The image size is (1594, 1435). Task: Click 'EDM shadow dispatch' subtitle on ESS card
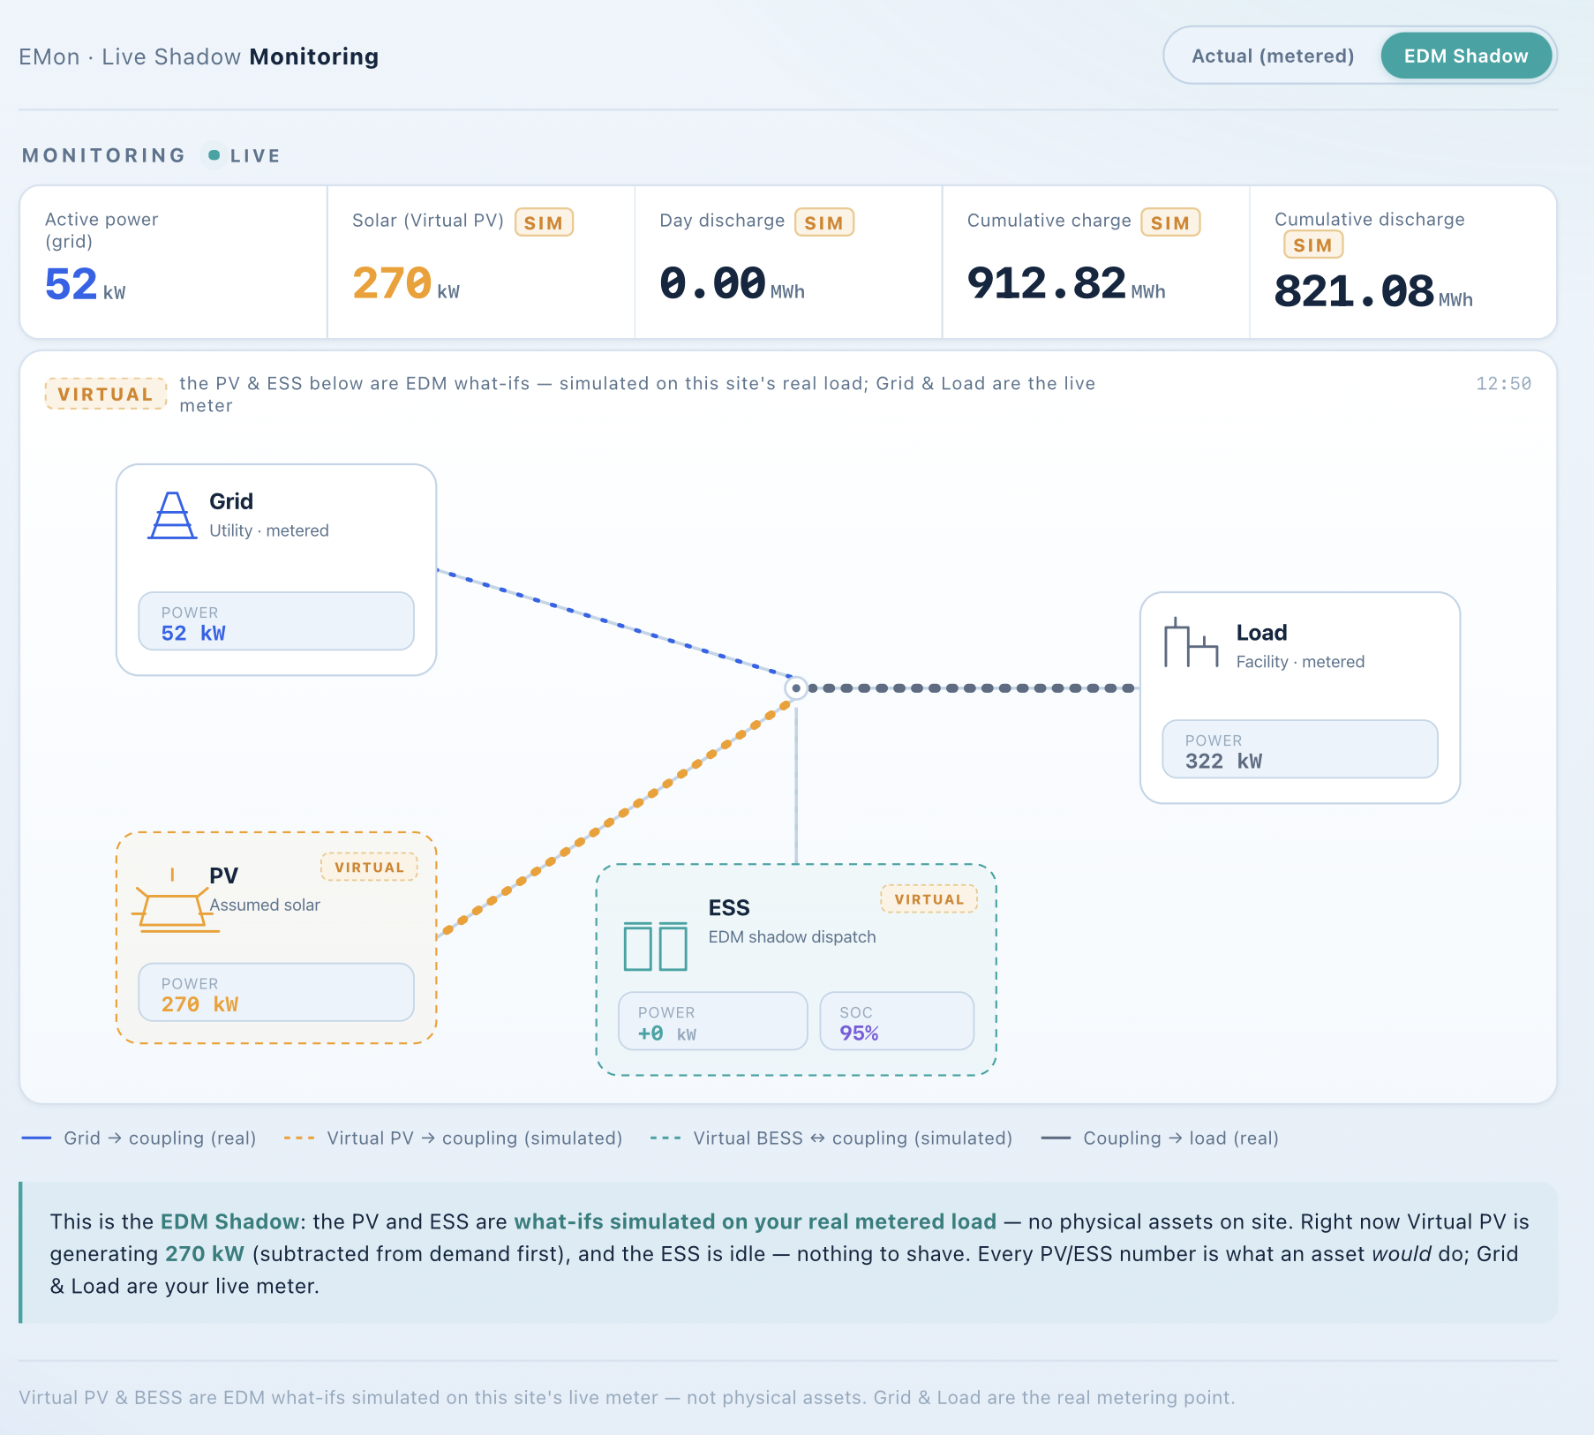(792, 936)
